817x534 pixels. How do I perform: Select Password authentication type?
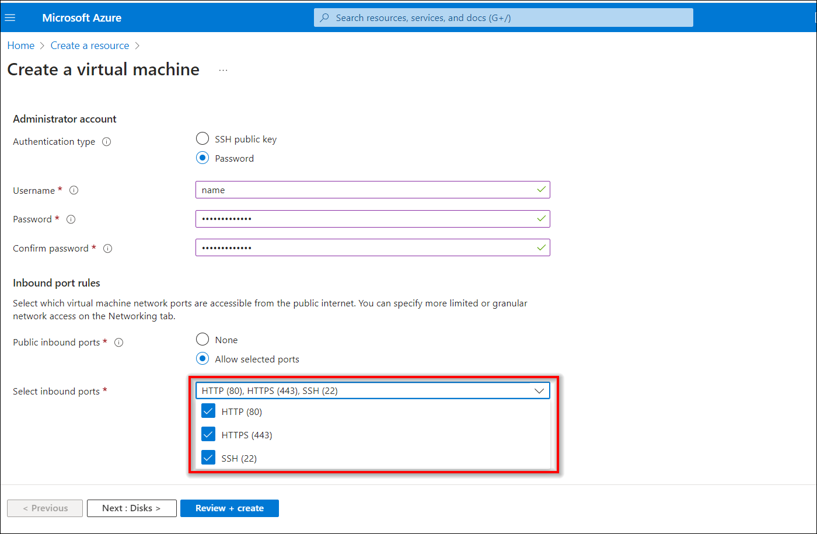click(x=202, y=158)
